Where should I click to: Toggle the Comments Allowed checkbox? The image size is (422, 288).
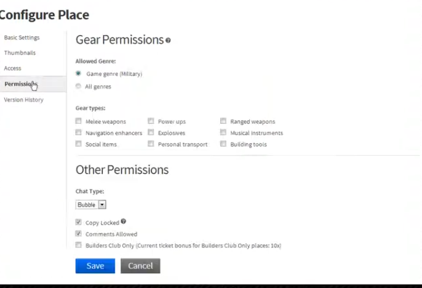[x=79, y=234]
